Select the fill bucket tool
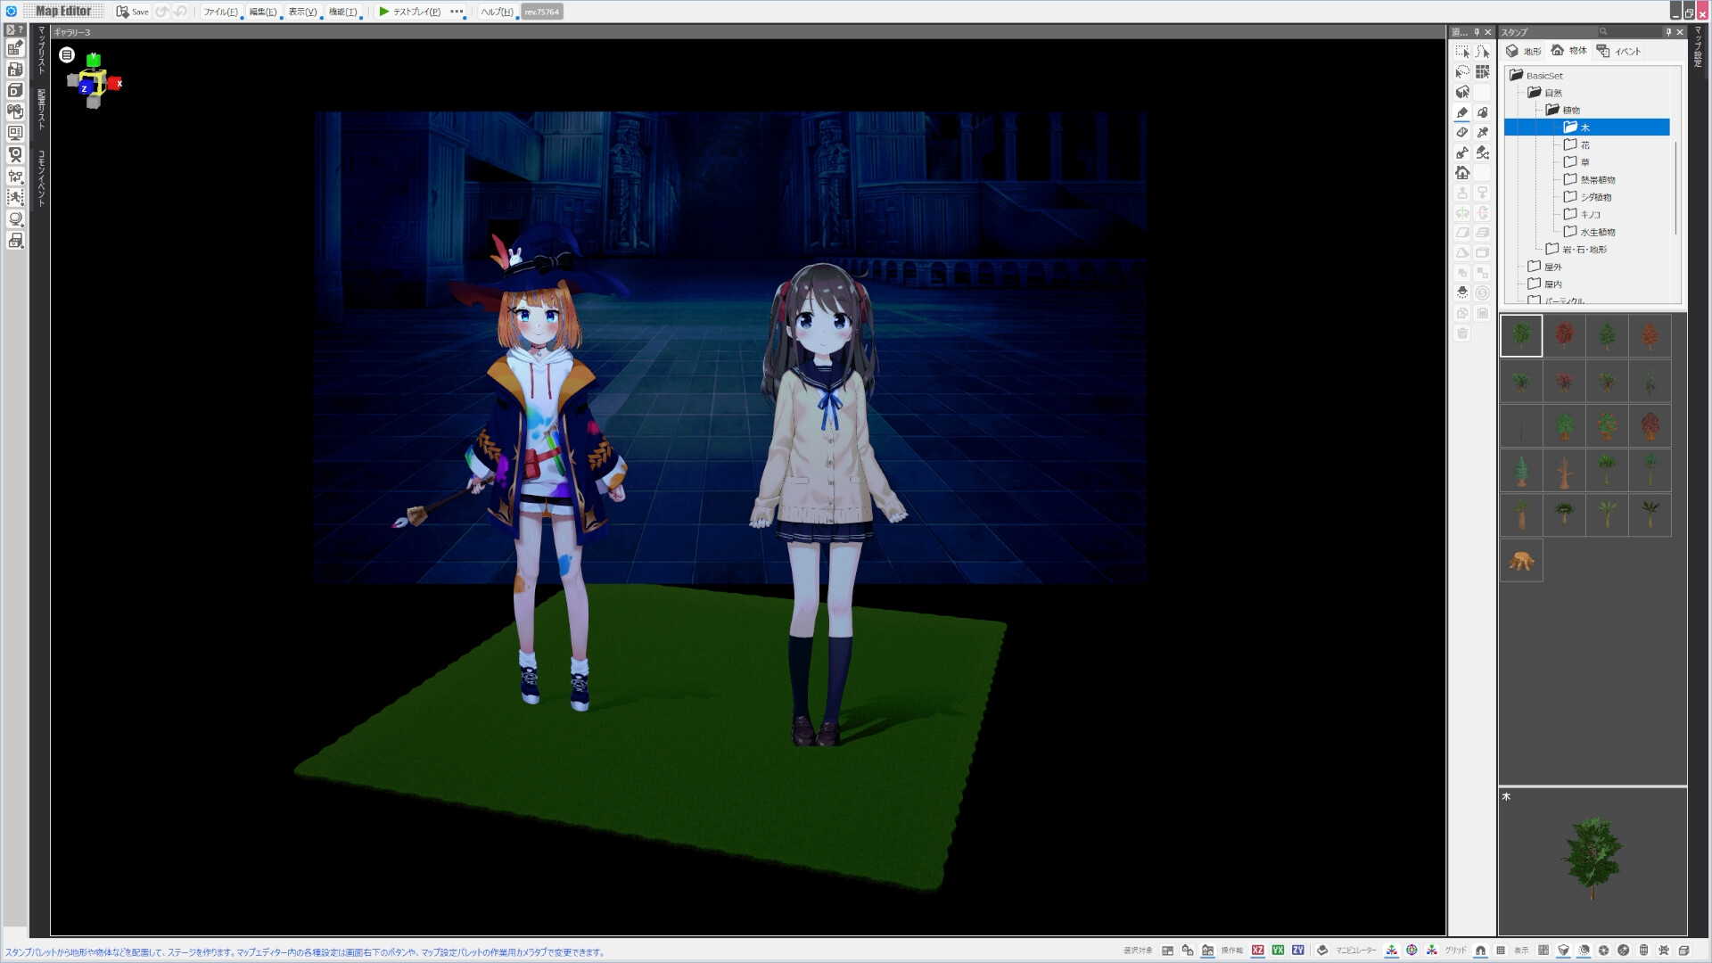This screenshot has width=1712, height=963. (x=1482, y=112)
